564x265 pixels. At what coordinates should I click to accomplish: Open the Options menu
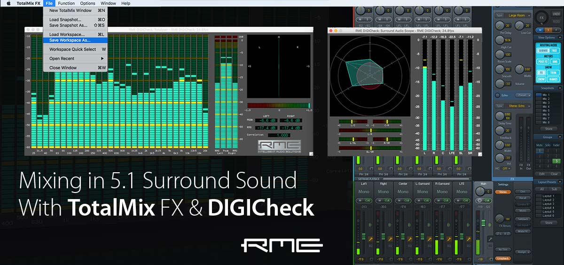pos(87,3)
